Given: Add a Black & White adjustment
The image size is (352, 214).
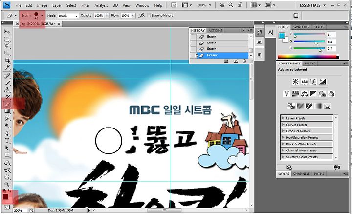Looking at the screenshot, I should (313, 93).
